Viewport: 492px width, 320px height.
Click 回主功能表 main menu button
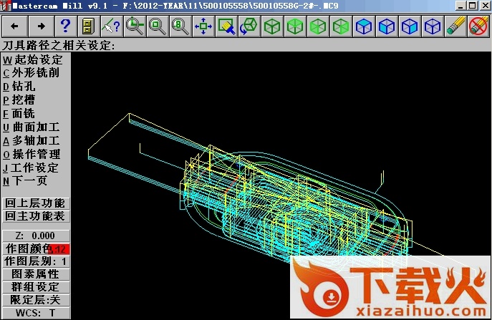click(36, 216)
